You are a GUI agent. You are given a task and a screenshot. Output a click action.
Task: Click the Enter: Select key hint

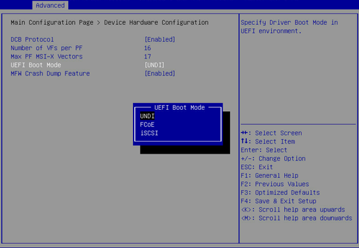coord(264,150)
